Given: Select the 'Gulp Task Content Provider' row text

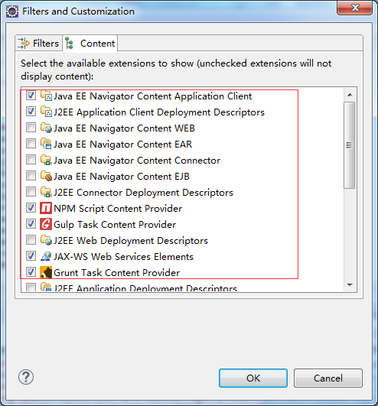Looking at the screenshot, I should (115, 225).
